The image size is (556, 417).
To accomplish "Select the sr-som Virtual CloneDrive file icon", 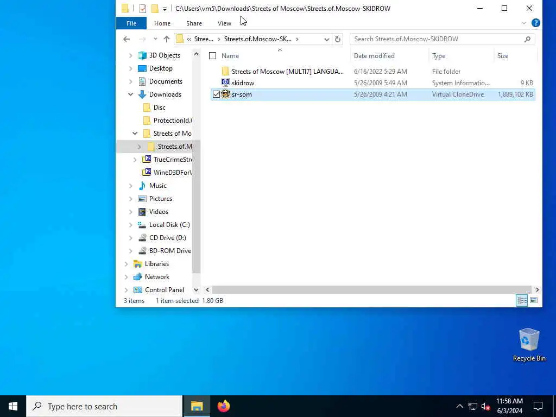I will pyautogui.click(x=225, y=94).
